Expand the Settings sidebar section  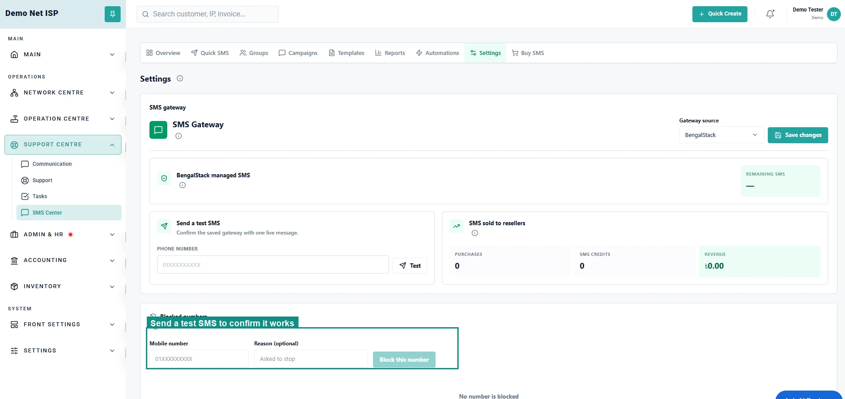63,351
